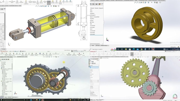Open Display Style dropdown in cylinder window toolbar
The height and width of the screenshot is (101, 180).
point(48,6)
